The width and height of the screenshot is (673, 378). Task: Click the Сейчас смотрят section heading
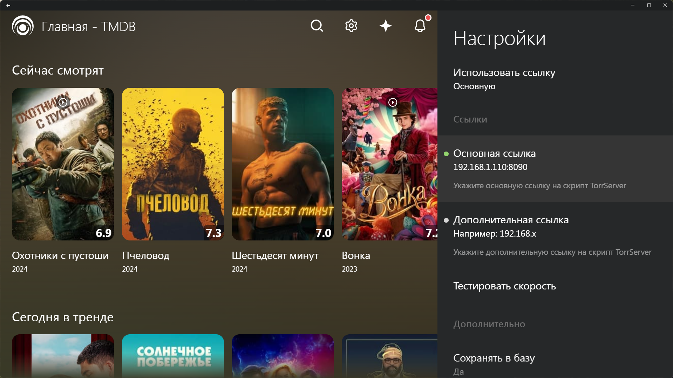58,70
